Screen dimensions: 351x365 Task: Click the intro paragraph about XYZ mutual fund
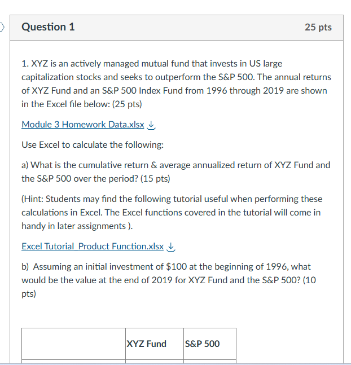[176, 84]
